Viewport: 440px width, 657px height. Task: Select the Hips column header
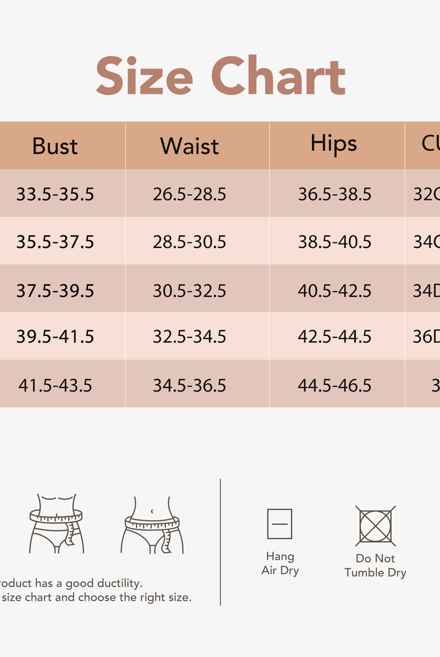pos(334,144)
